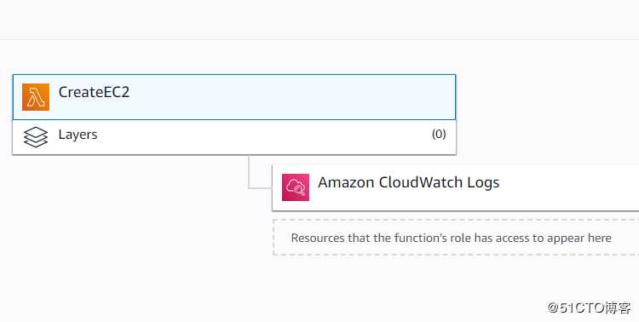This screenshot has width=639, height=322.
Task: Click the light gray header strip at top
Action: (319, 19)
